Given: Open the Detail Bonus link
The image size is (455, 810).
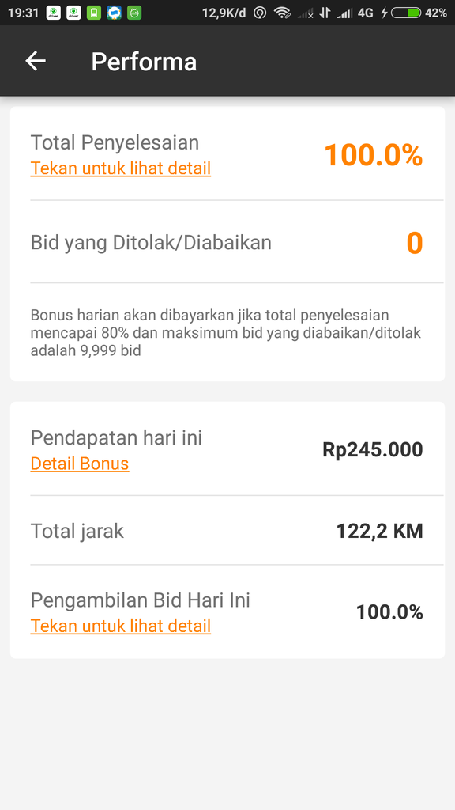Looking at the screenshot, I should click(79, 464).
